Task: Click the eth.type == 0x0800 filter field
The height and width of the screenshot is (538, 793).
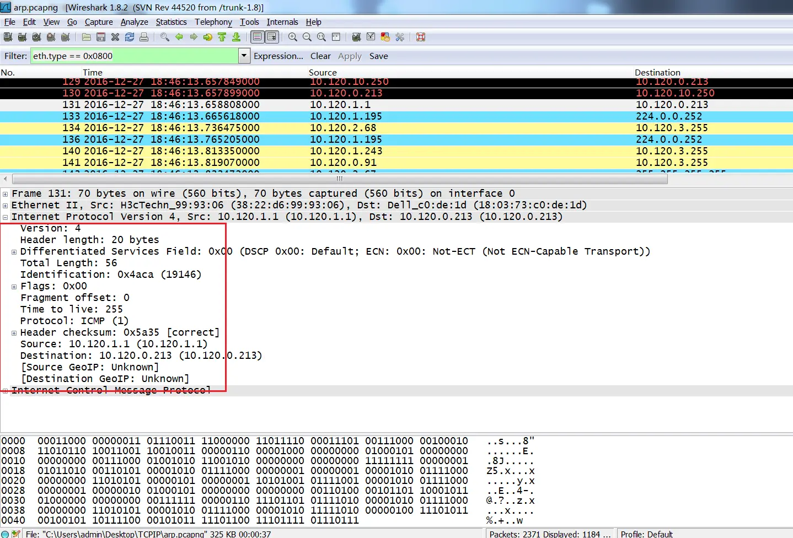Action: point(135,56)
